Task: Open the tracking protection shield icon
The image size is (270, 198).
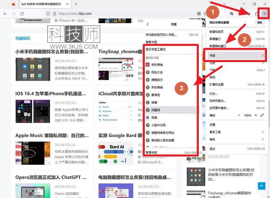Action: coord(48,13)
